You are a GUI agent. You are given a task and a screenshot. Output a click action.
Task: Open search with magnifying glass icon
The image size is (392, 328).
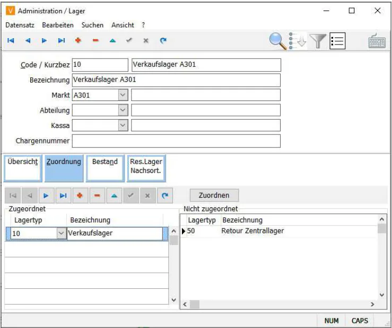[278, 41]
